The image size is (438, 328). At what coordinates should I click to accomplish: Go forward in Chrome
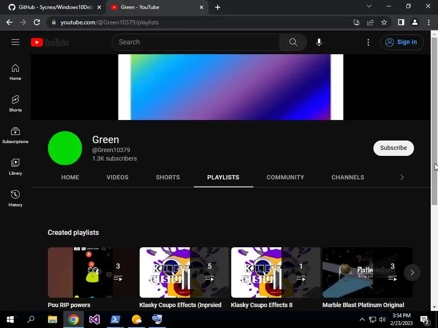coord(23,22)
